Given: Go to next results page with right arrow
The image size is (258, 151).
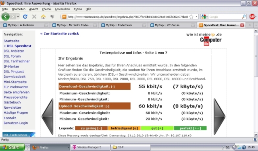Looking at the screenshot, I should [219, 116].
